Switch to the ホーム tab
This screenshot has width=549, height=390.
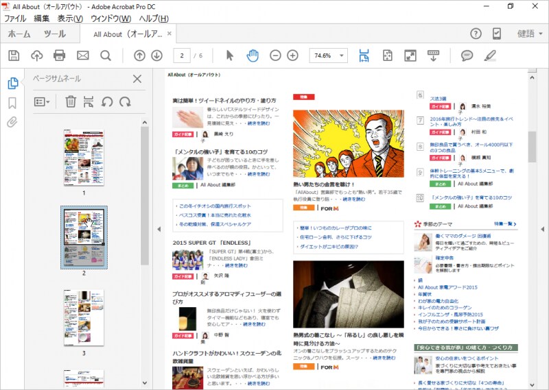tap(19, 34)
